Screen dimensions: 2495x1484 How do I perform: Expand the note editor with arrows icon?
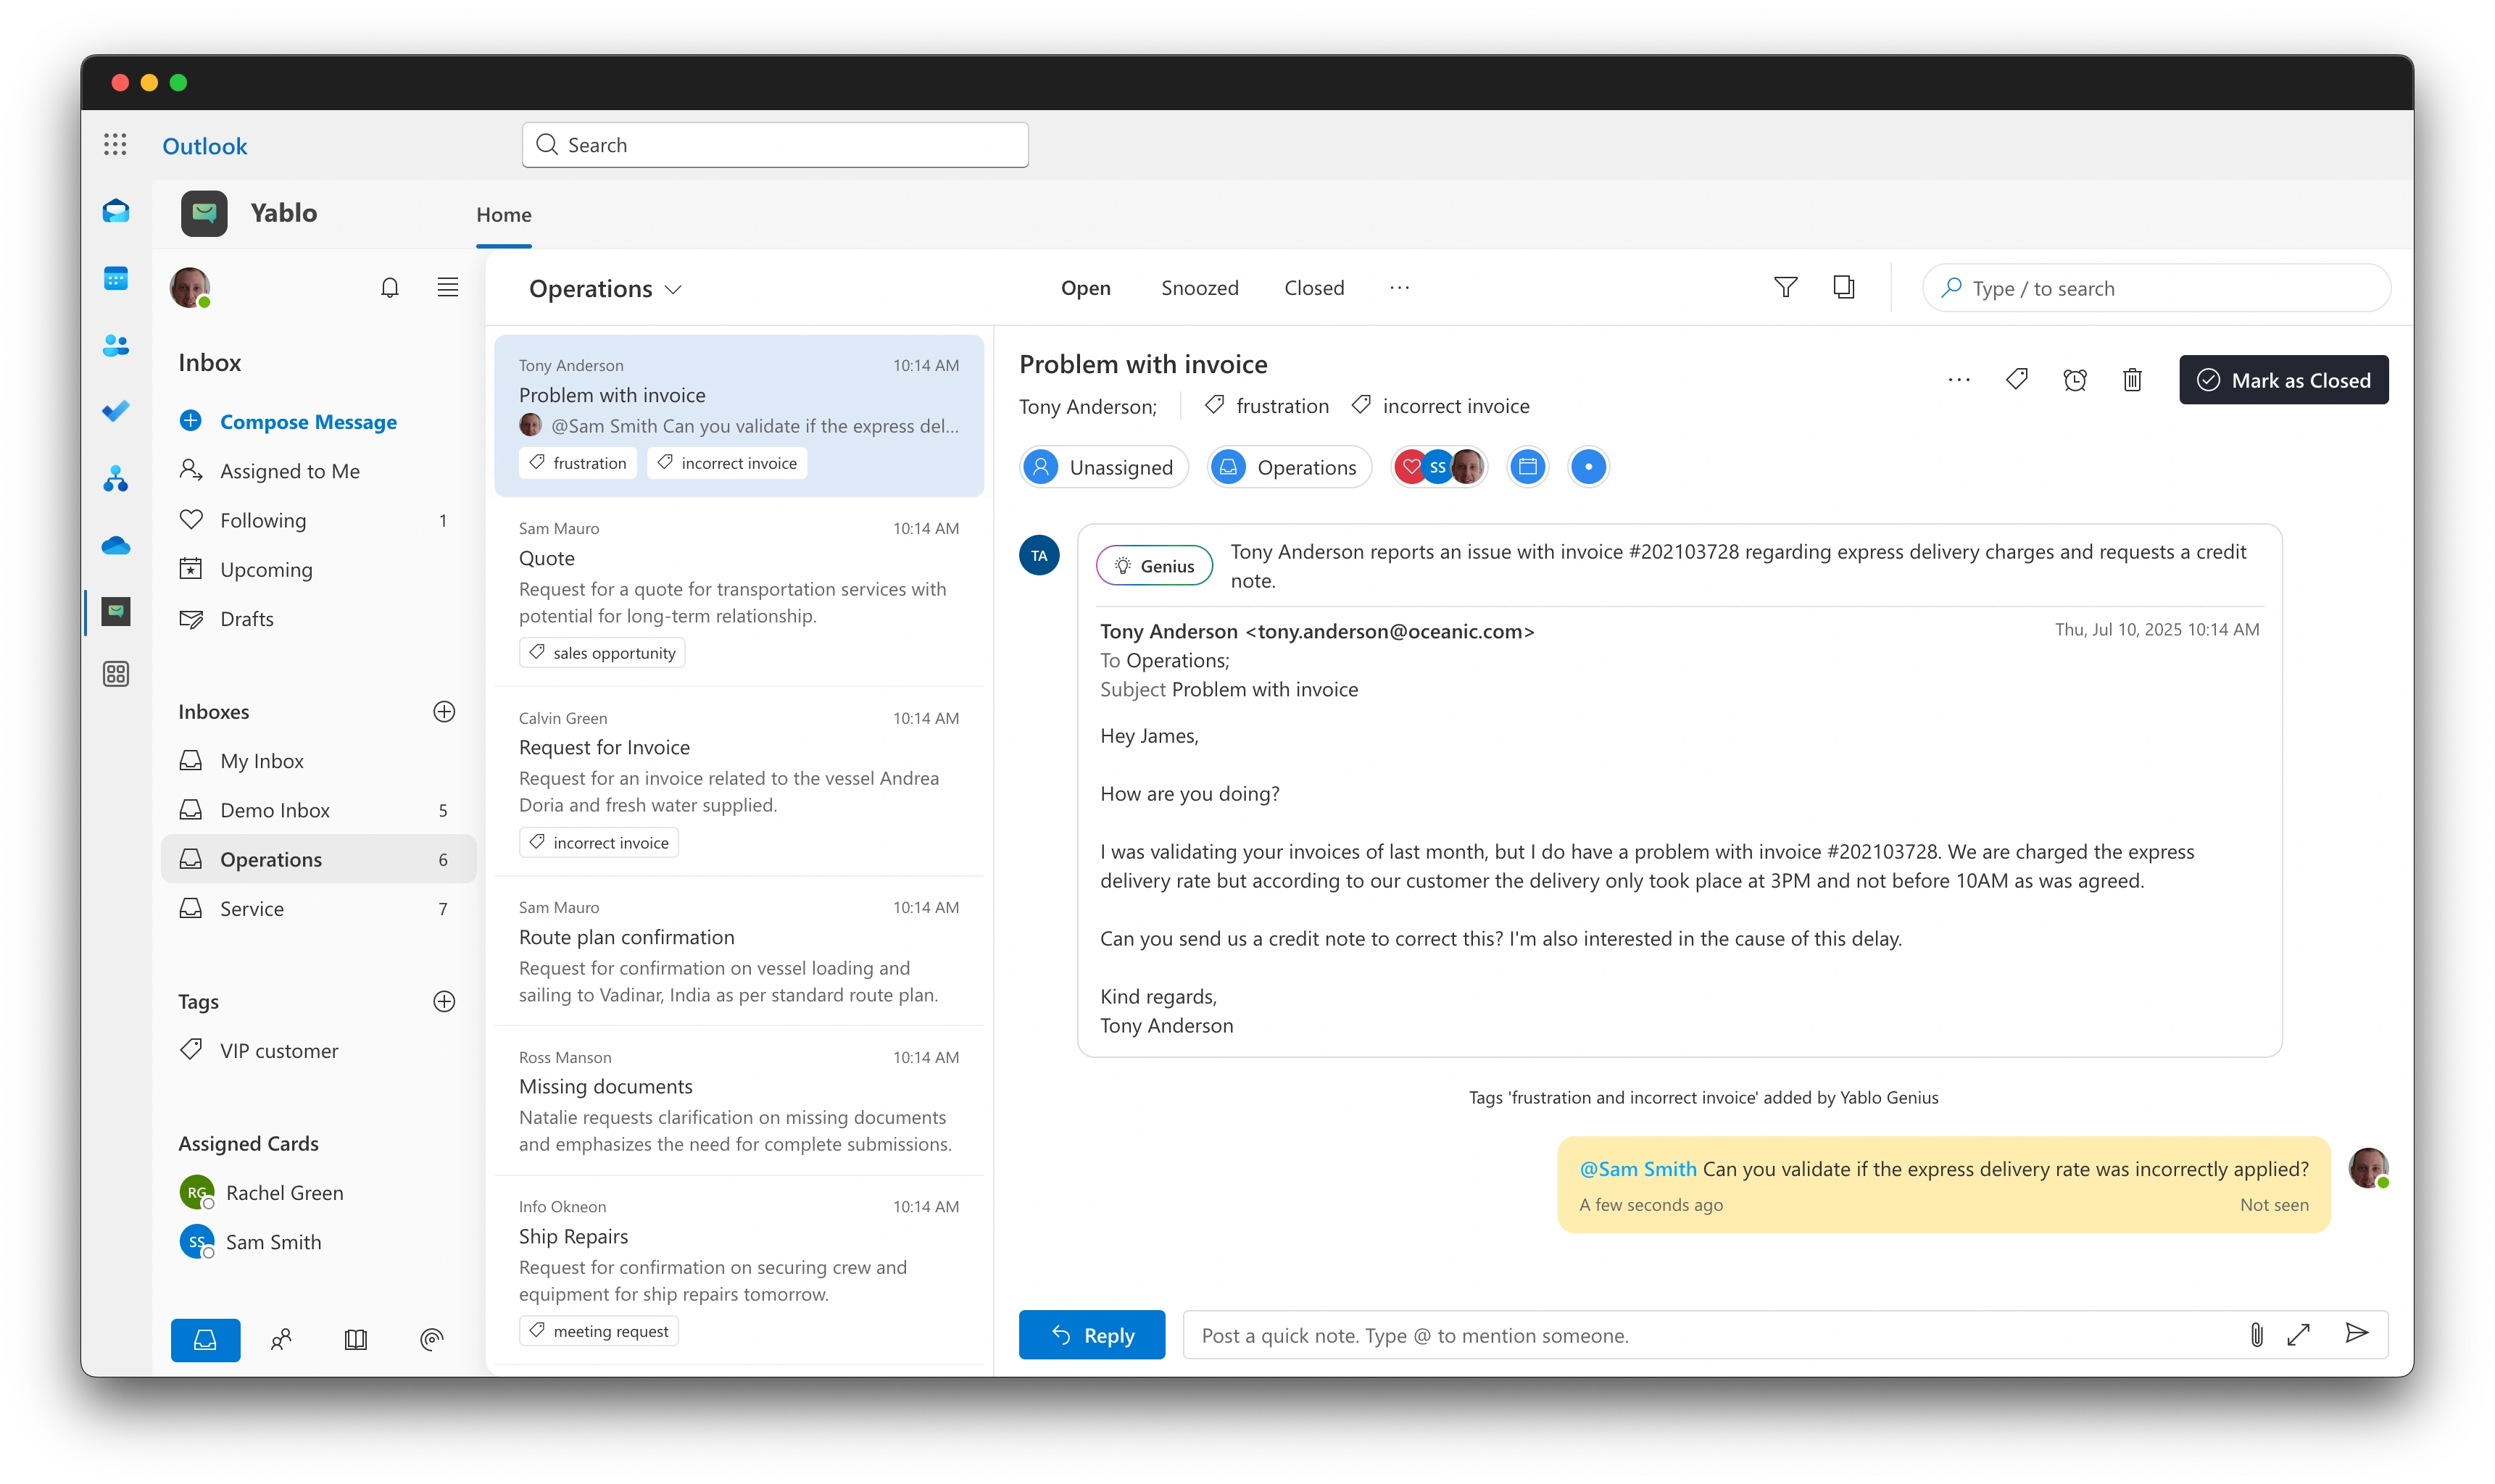pyautogui.click(x=2298, y=1334)
